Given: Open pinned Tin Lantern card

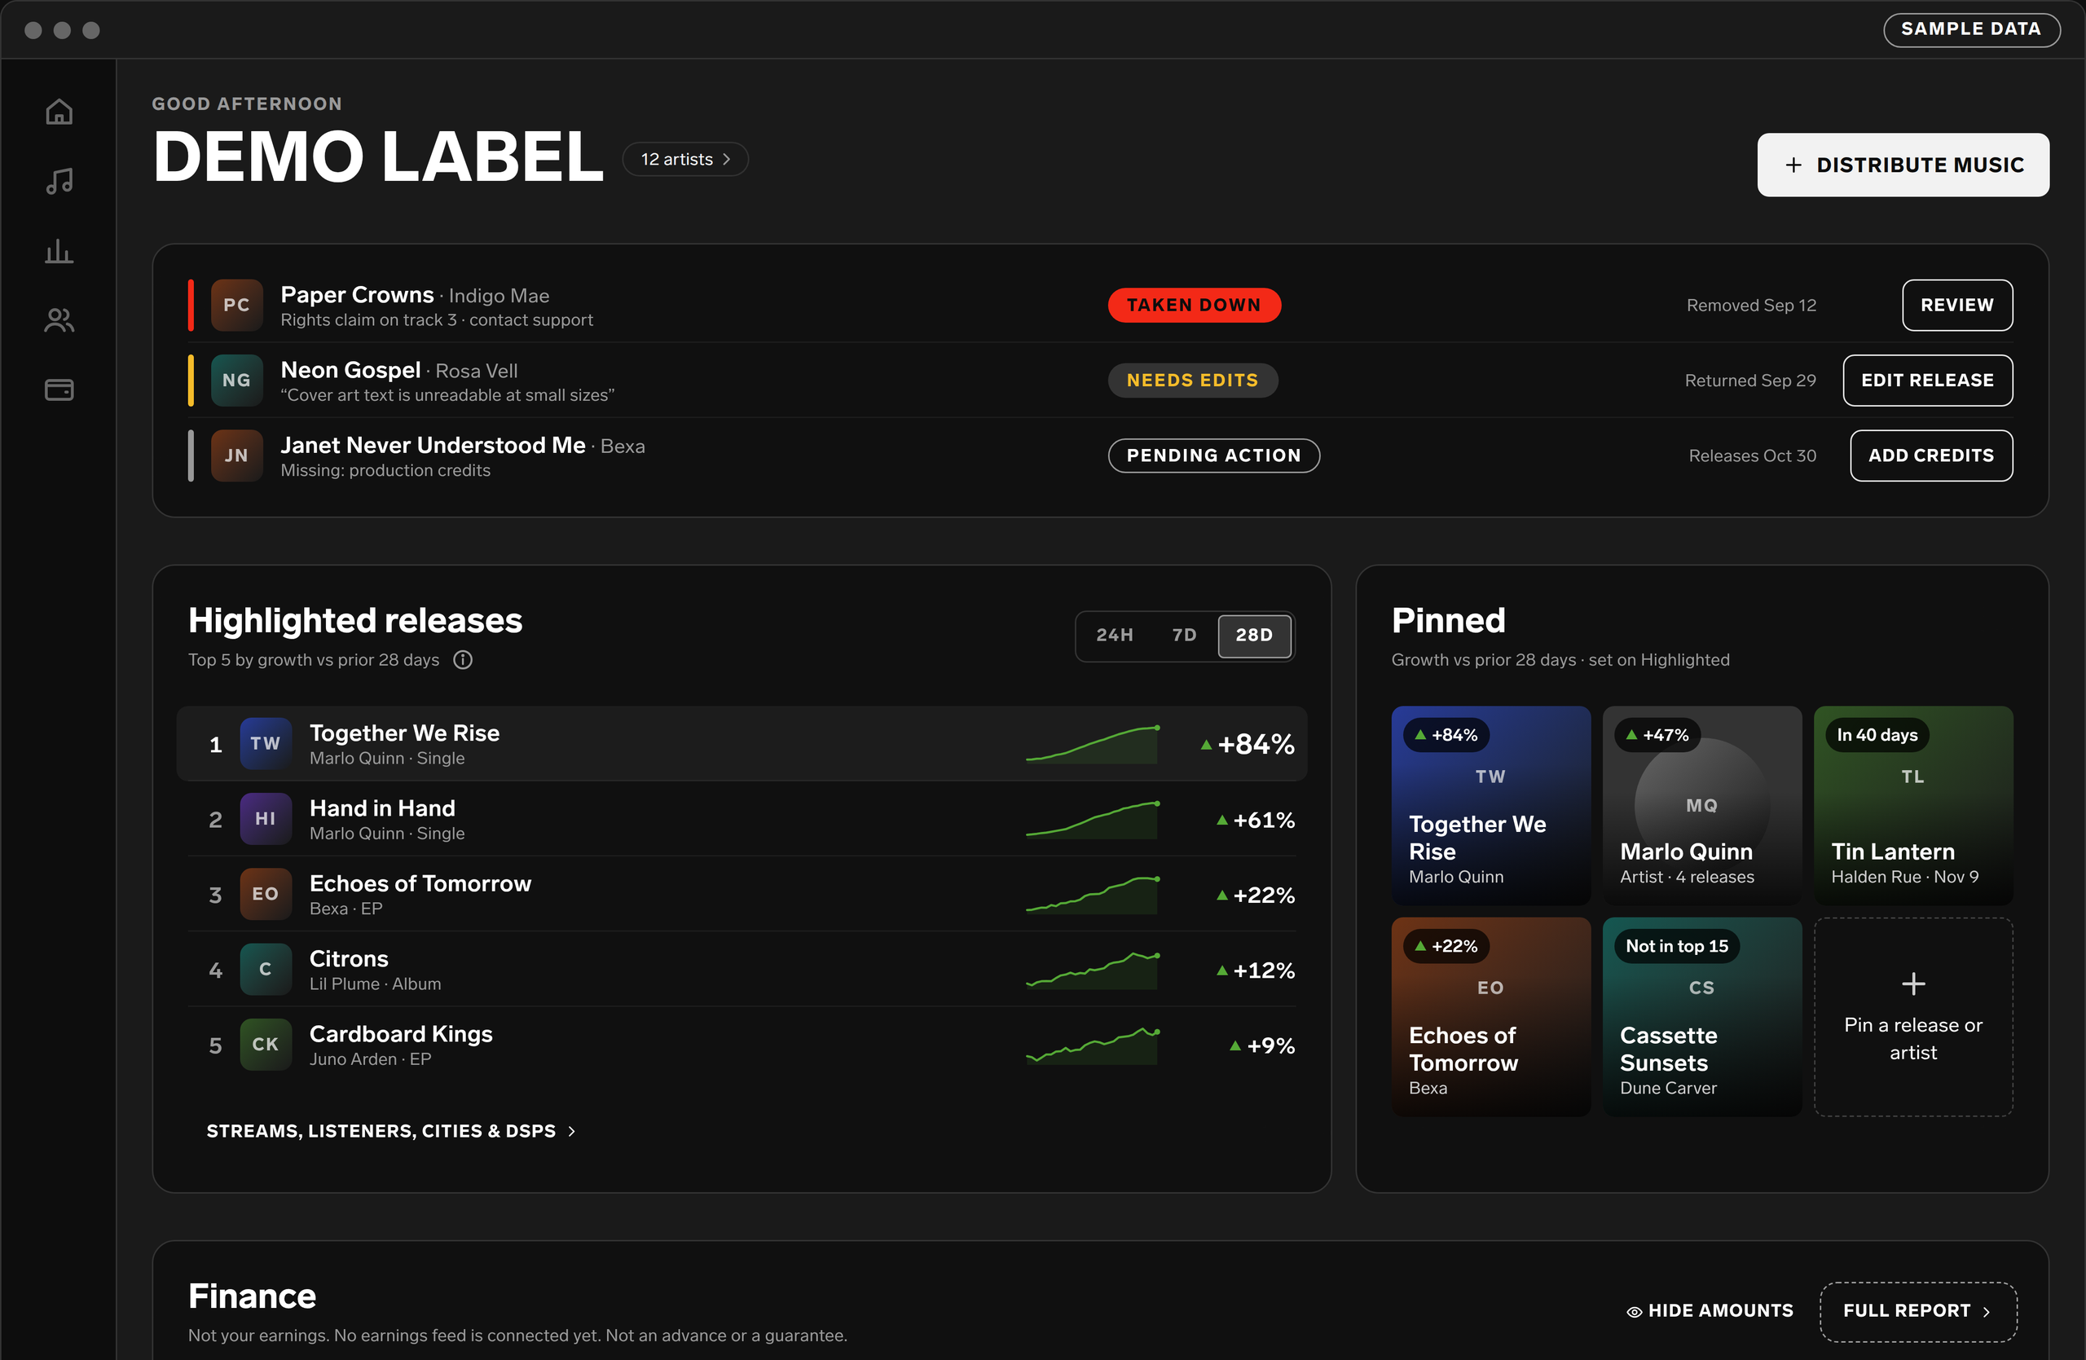Looking at the screenshot, I should [1912, 805].
